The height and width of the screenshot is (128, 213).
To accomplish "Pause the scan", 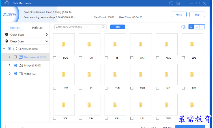I will tap(179, 14).
